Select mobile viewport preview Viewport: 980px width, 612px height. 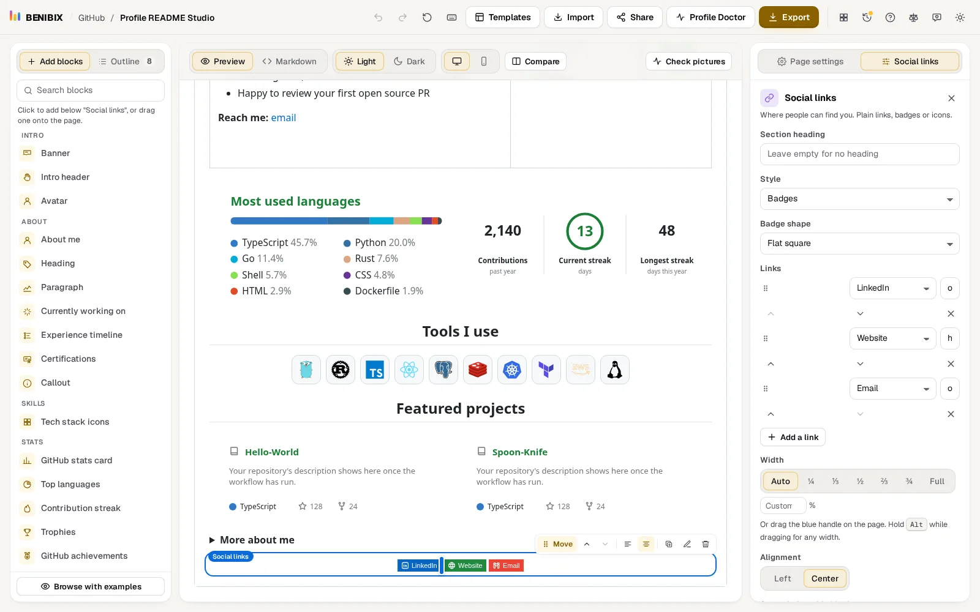[484, 61]
